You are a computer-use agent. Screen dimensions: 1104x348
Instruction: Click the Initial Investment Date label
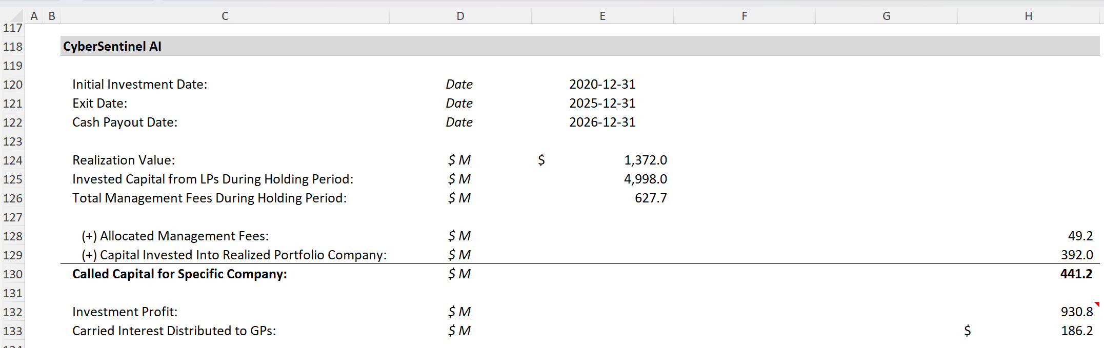[140, 84]
